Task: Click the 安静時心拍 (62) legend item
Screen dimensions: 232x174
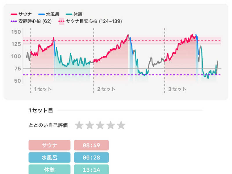Action: tap(31, 21)
